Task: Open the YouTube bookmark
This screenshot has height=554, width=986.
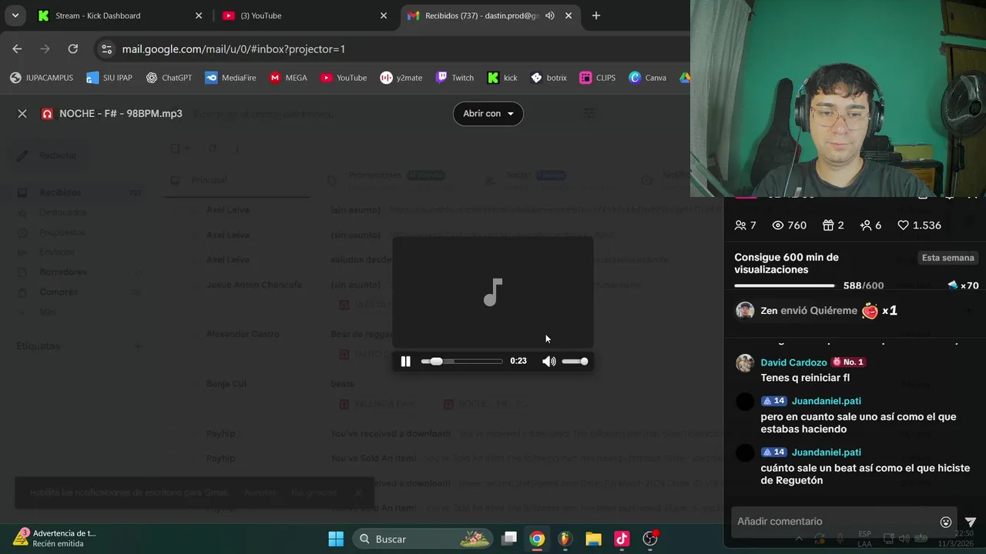Action: (x=344, y=78)
